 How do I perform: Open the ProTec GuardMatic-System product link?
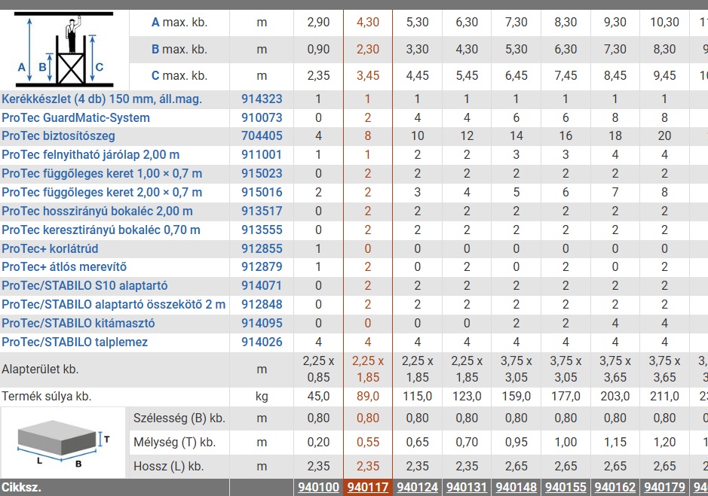click(x=75, y=117)
